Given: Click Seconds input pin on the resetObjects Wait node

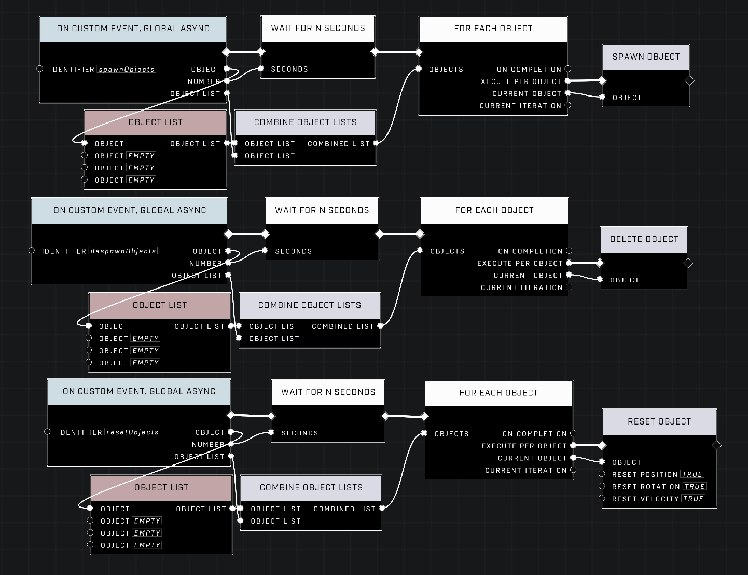Looking at the screenshot, I should pyautogui.click(x=271, y=433).
